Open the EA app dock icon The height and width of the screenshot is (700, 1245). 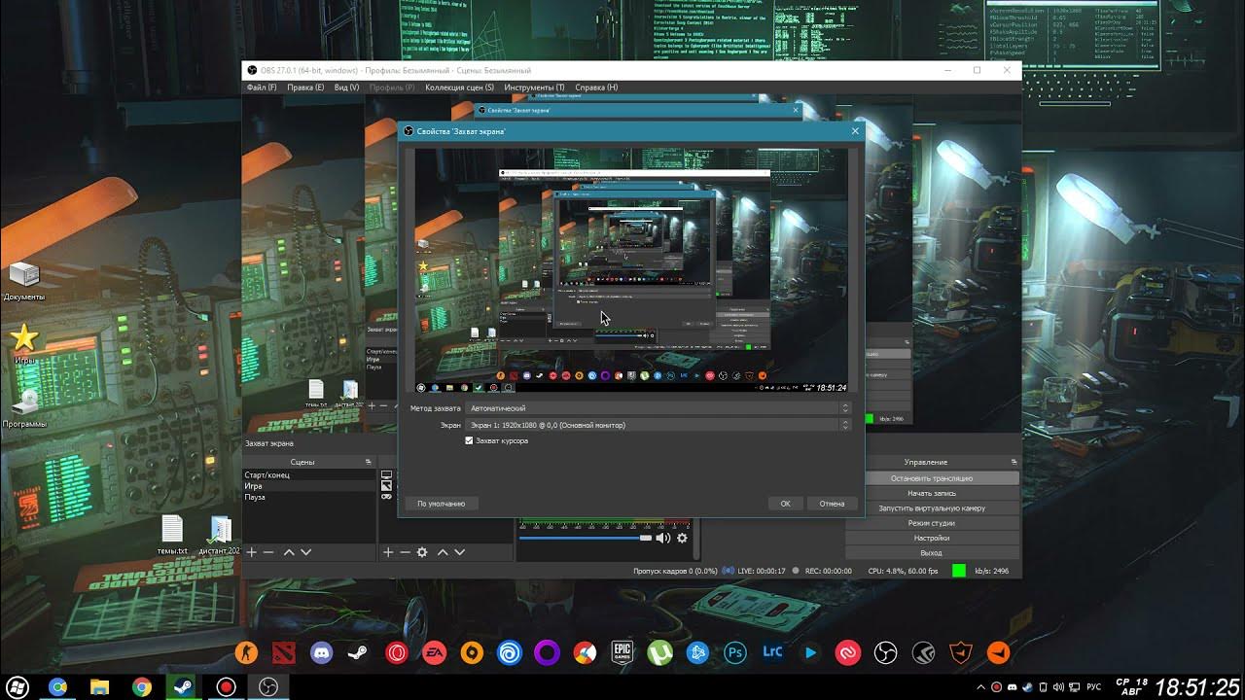pyautogui.click(x=434, y=652)
